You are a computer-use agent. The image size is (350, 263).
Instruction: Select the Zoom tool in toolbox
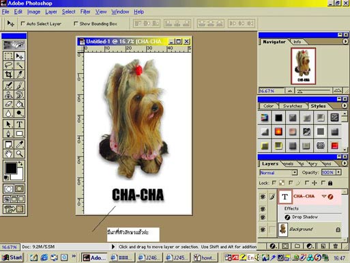click(19, 154)
